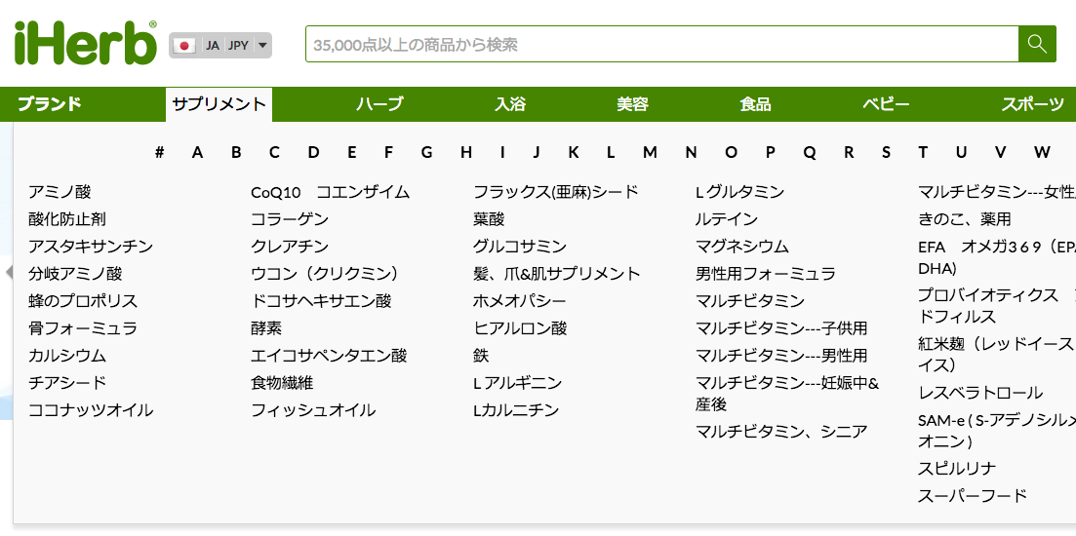The width and height of the screenshot is (1076, 536).
Task: Open the JA JPY language currency dropdown
Action: 220,45
